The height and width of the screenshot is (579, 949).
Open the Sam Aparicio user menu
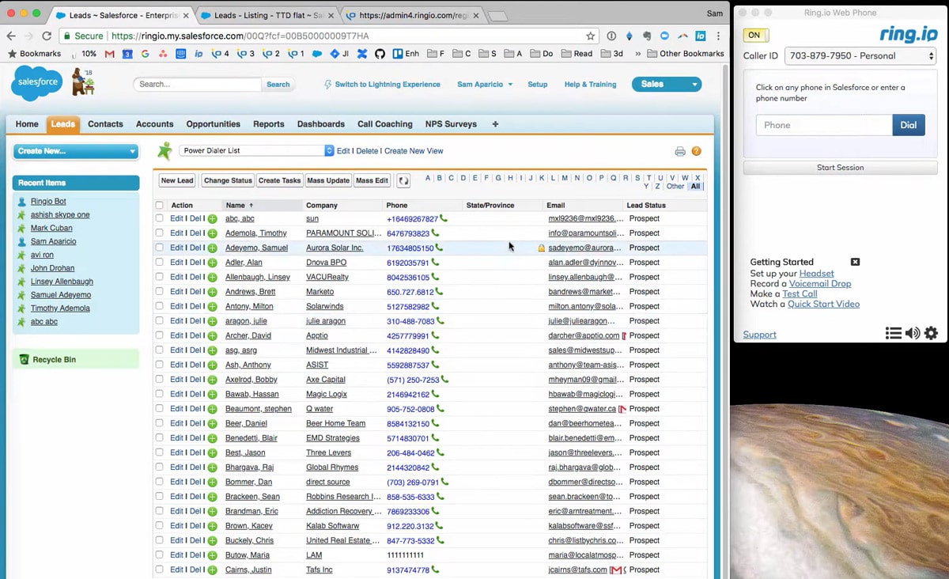[x=485, y=85]
